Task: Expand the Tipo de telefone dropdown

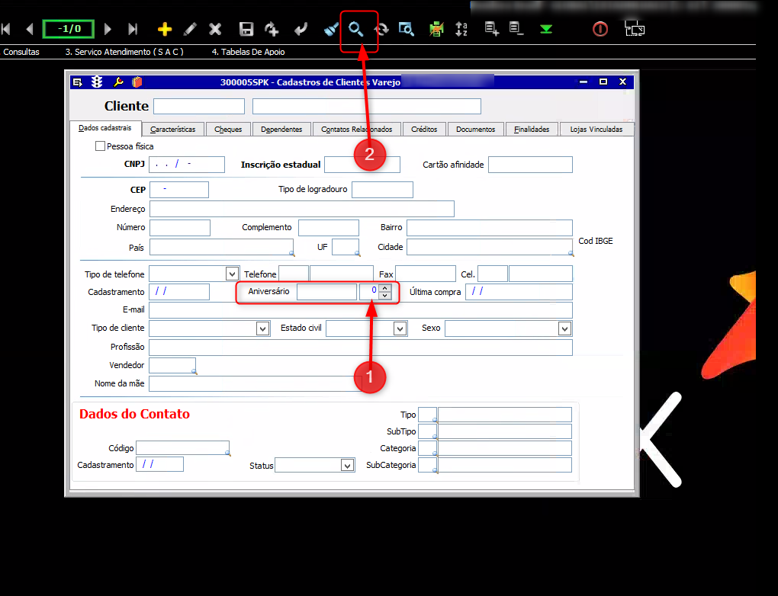Action: point(232,274)
